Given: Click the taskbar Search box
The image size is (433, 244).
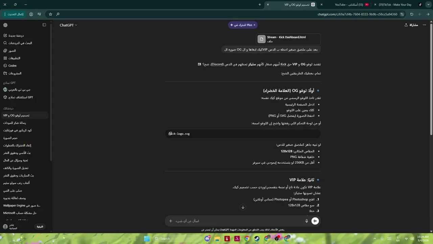Looking at the screenshot, I should coord(177,239).
